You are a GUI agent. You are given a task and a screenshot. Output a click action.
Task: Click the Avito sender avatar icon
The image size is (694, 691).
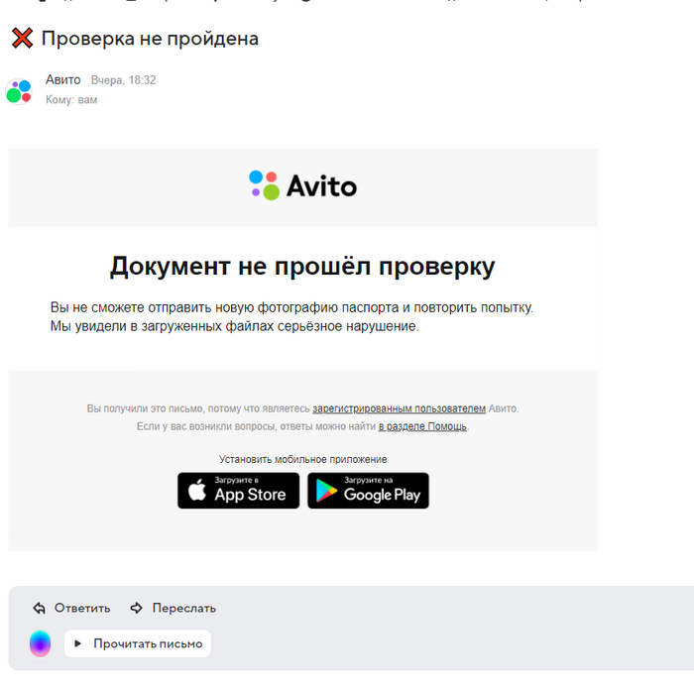19,91
